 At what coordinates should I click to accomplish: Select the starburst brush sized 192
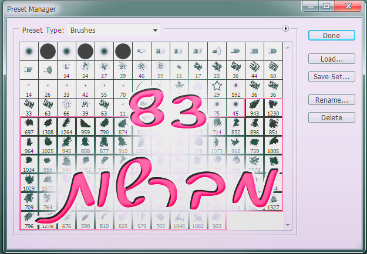[x=235, y=89]
